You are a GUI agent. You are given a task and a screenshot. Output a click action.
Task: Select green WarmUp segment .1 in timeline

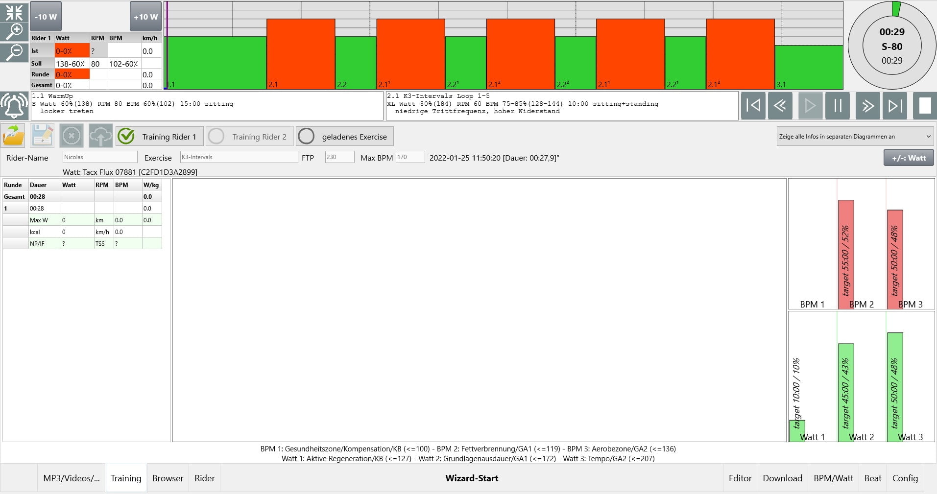coord(216,63)
